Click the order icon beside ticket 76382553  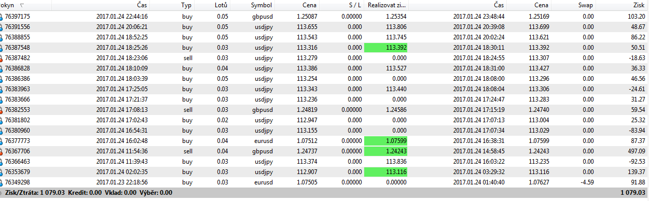pos(2,110)
